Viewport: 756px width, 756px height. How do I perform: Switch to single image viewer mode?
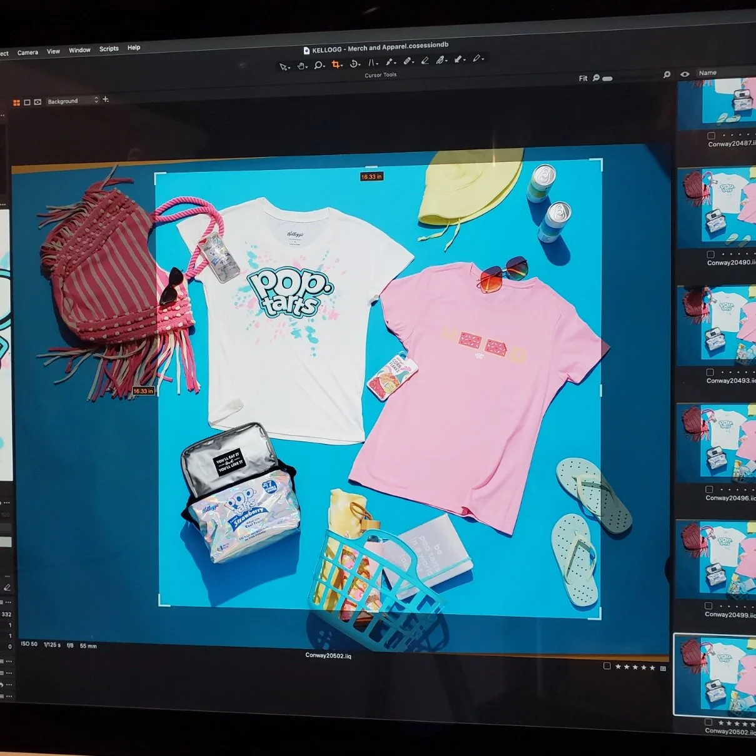pyautogui.click(x=27, y=102)
